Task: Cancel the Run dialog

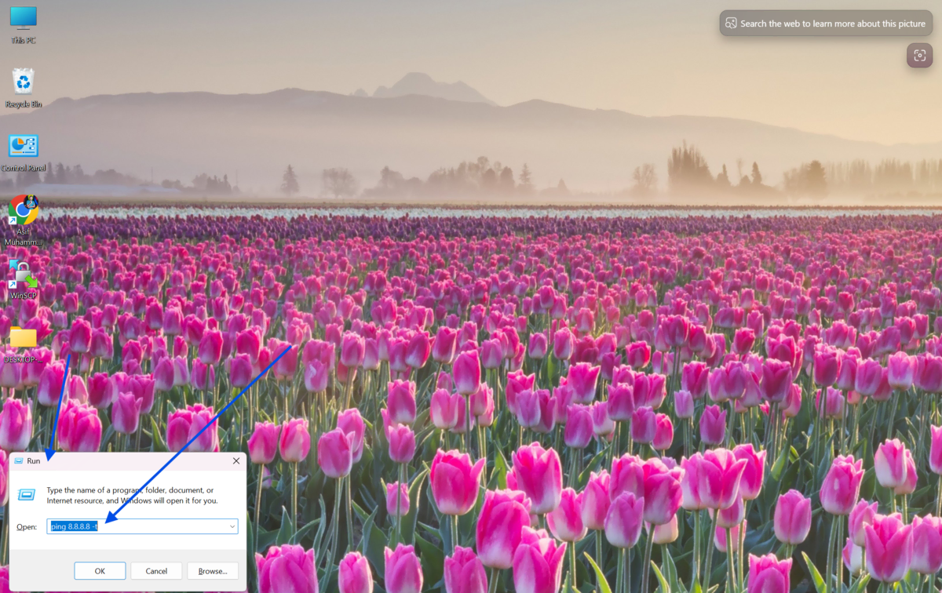Action: click(156, 571)
